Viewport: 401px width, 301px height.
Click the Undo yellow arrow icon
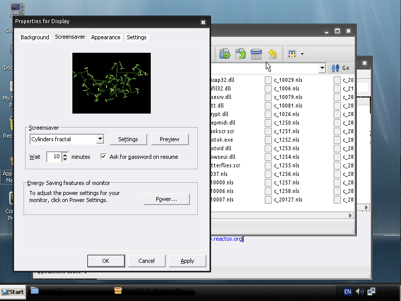point(272,54)
